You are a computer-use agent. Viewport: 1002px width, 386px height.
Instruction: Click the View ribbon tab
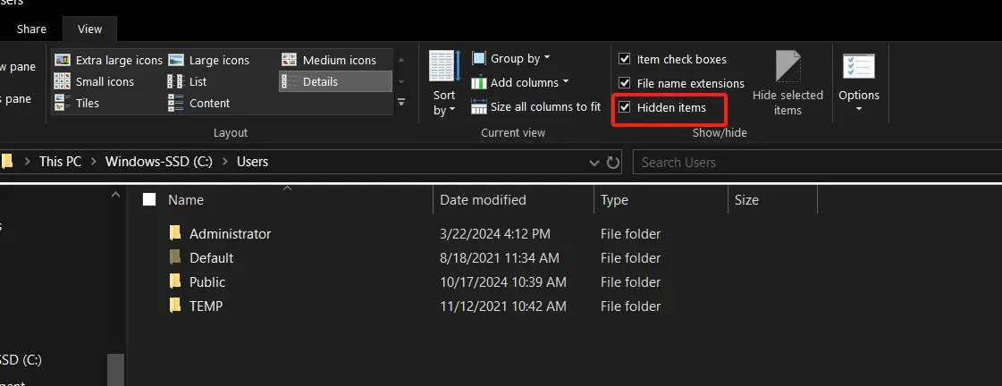tap(89, 29)
